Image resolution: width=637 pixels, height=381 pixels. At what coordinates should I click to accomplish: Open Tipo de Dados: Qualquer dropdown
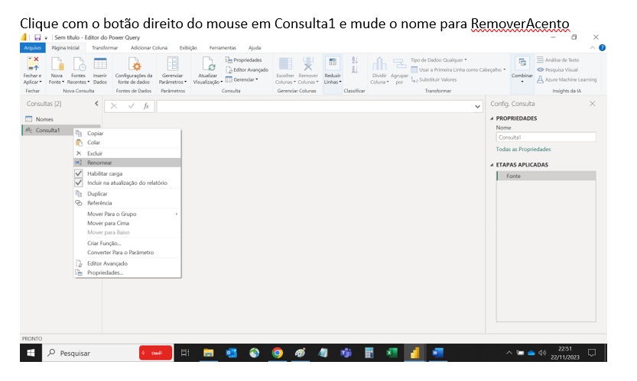coord(439,60)
